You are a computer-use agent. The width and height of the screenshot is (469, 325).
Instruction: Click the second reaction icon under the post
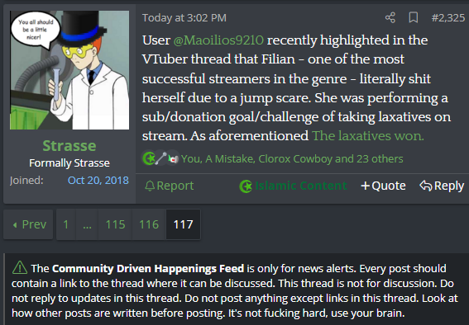pyautogui.click(x=161, y=158)
